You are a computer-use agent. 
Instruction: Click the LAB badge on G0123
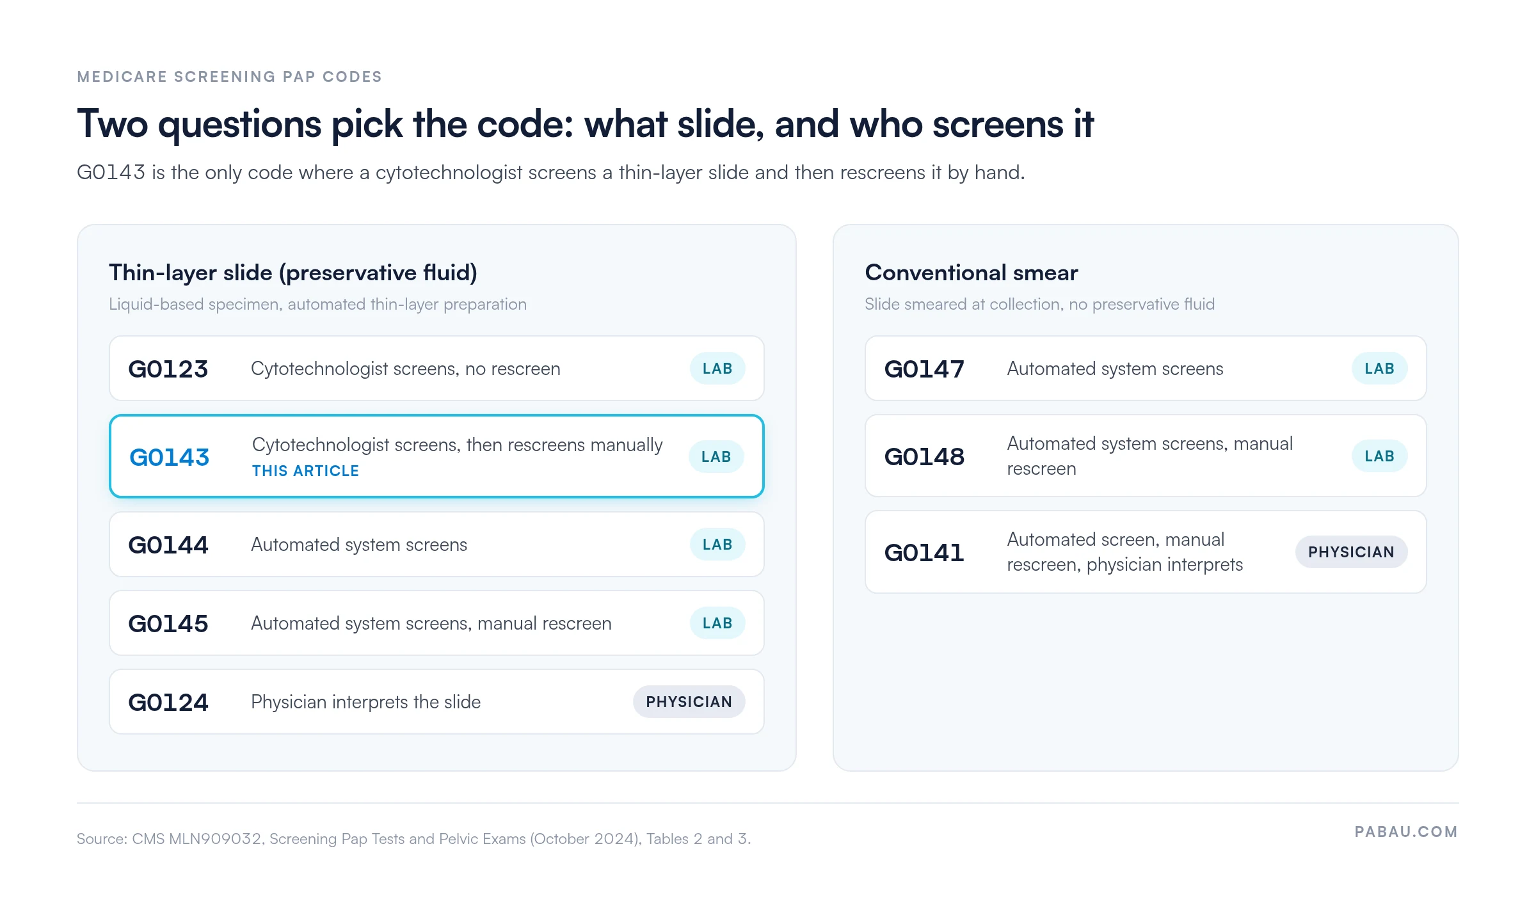click(x=717, y=369)
